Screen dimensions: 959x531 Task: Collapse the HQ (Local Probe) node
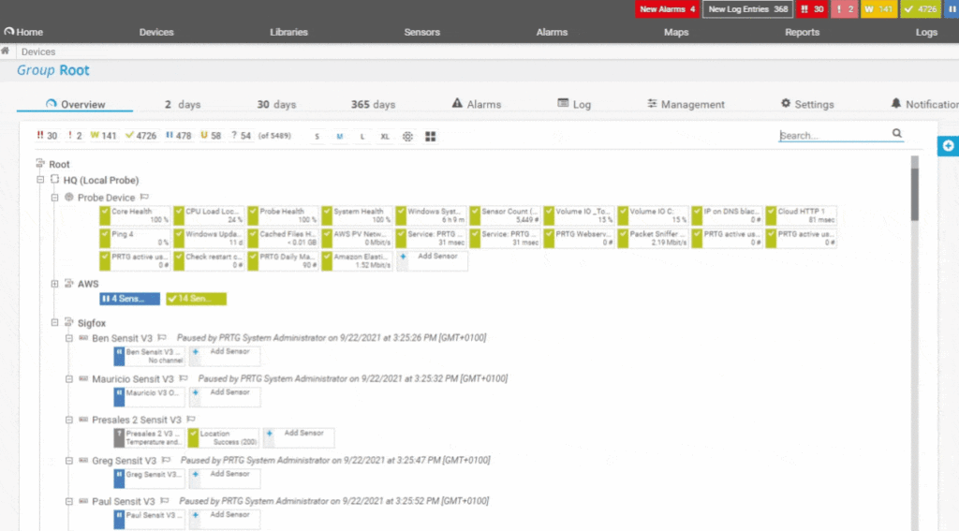[x=40, y=180]
